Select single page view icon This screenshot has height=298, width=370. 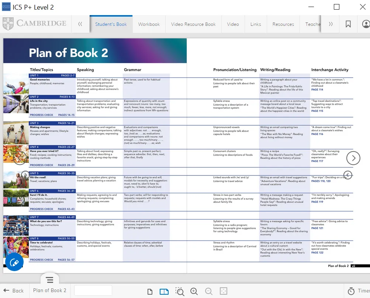(x=150, y=292)
